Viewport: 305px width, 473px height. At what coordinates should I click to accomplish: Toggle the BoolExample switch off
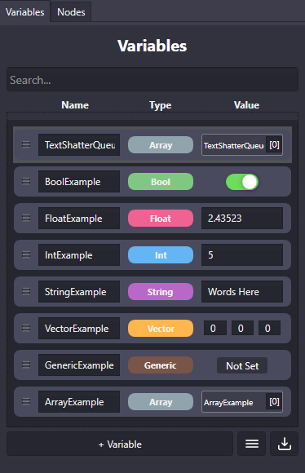(242, 182)
